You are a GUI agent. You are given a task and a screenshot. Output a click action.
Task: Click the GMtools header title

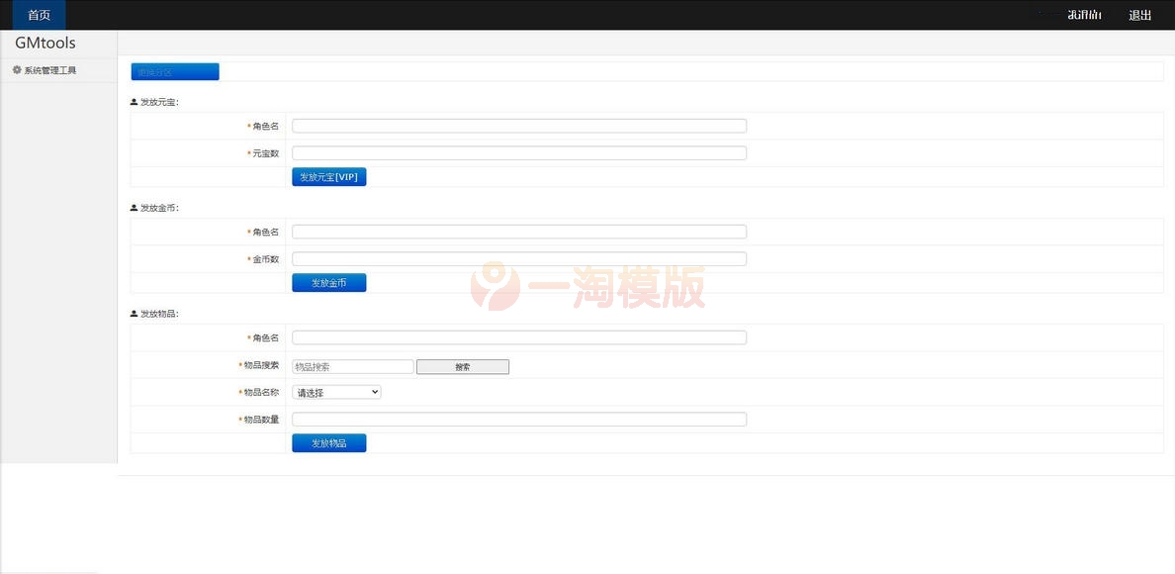tap(44, 43)
